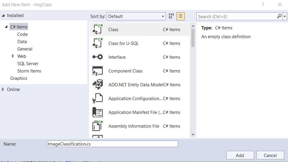Click the template list scrollbar thumb
Viewport: 288px width, 162px height.
pyautogui.click(x=193, y=38)
